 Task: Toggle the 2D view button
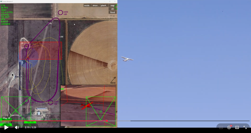click(112, 9)
